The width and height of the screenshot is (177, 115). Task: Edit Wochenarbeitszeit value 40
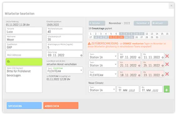click(65, 30)
